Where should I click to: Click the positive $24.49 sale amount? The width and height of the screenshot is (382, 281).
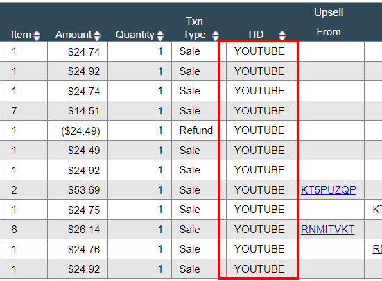84,151
